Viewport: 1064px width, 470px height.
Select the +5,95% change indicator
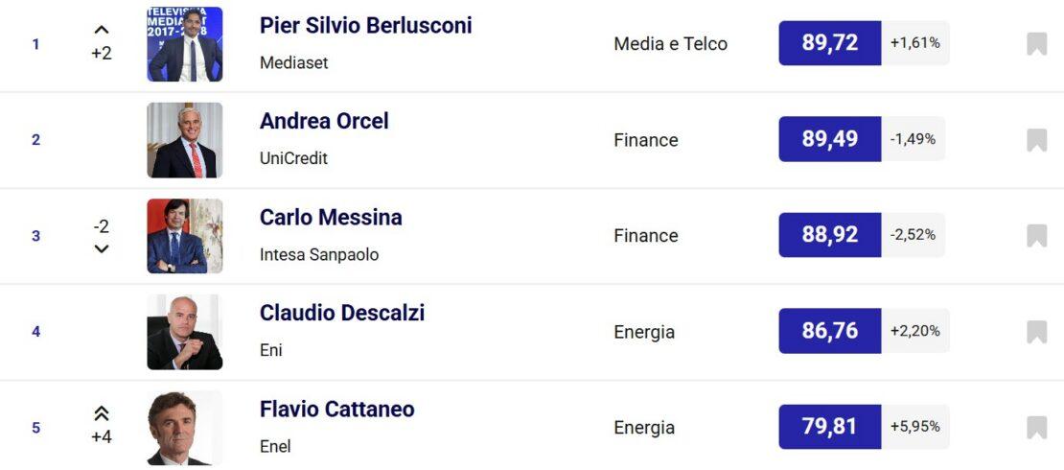[x=914, y=427]
